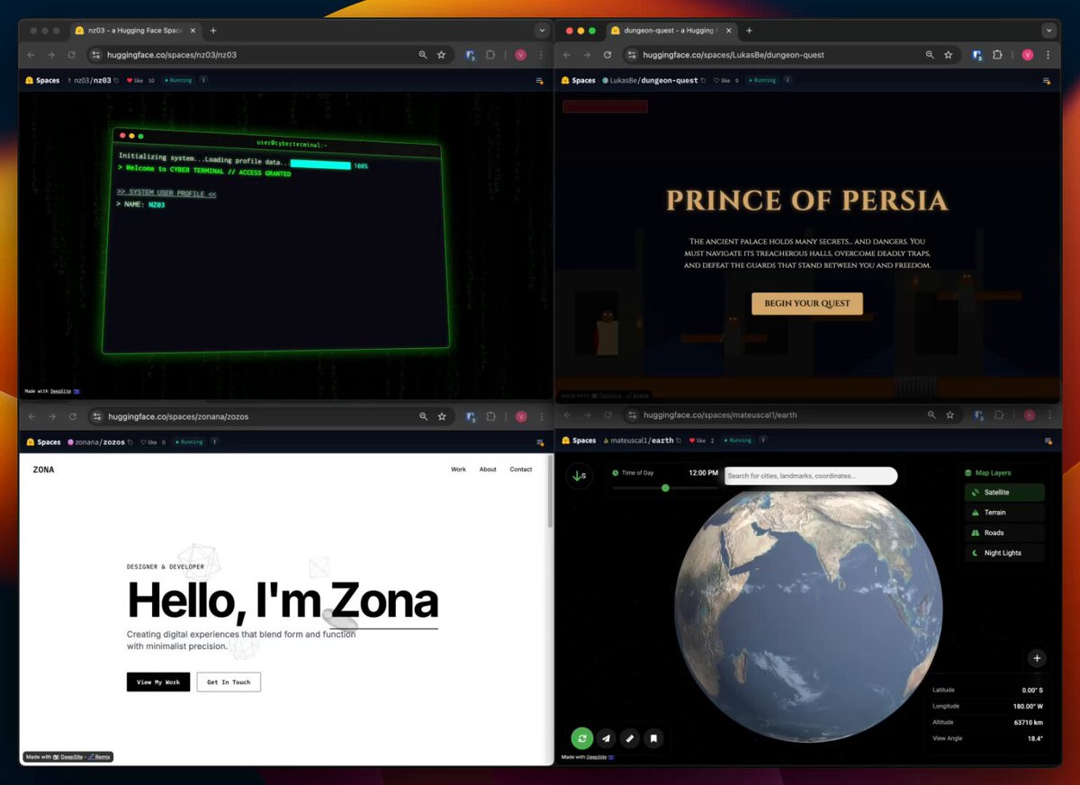Enable the Night Lights map layer
This screenshot has height=785, width=1080.
(1004, 553)
